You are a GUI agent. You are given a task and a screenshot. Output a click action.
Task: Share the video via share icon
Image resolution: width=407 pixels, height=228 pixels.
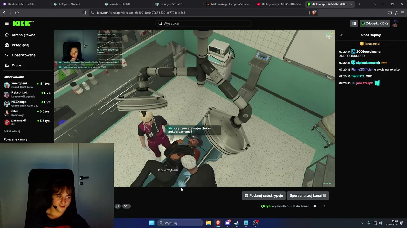(x=314, y=206)
